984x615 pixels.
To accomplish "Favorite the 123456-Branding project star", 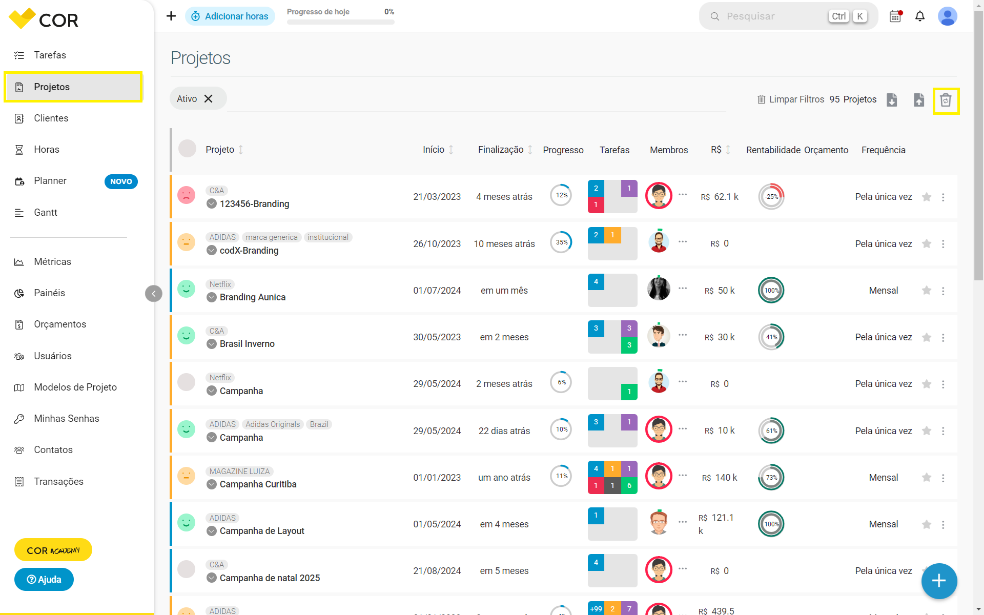I will (927, 197).
